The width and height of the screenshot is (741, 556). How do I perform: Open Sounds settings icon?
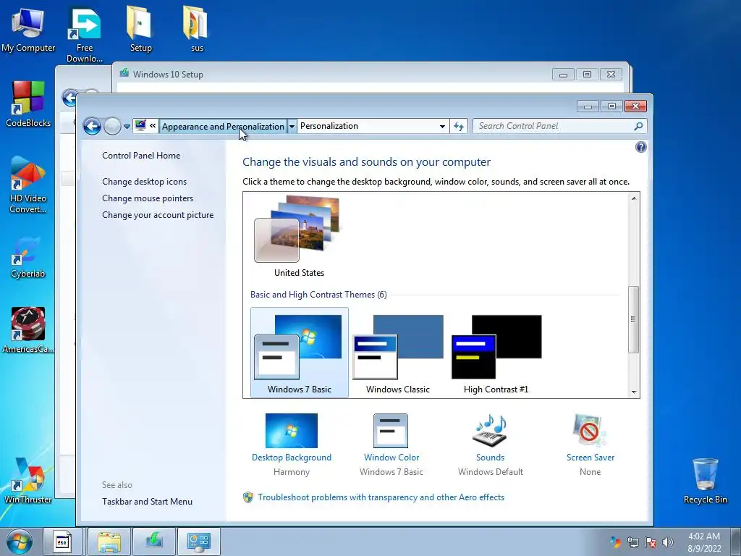tap(490, 431)
